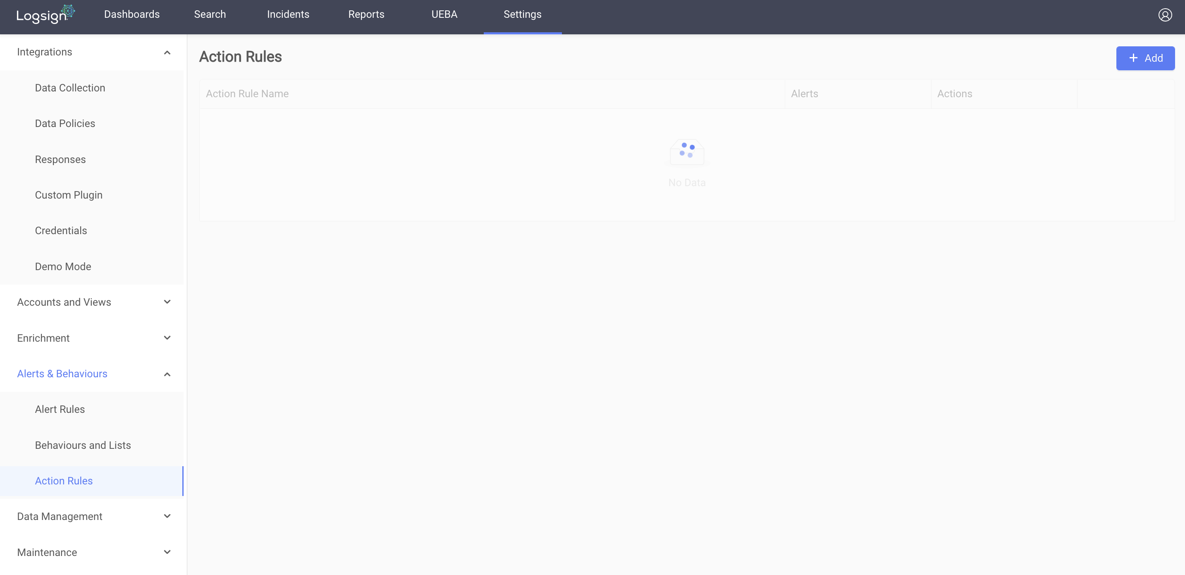This screenshot has width=1185, height=575.
Task: Click the Accounts and Views label
Action: coord(64,302)
